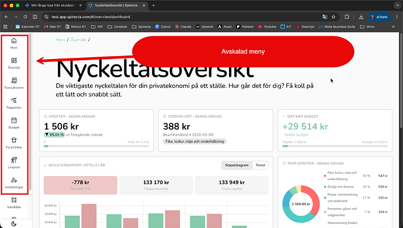
Task: Open the Mail RT bookmark
Action: tap(53, 26)
